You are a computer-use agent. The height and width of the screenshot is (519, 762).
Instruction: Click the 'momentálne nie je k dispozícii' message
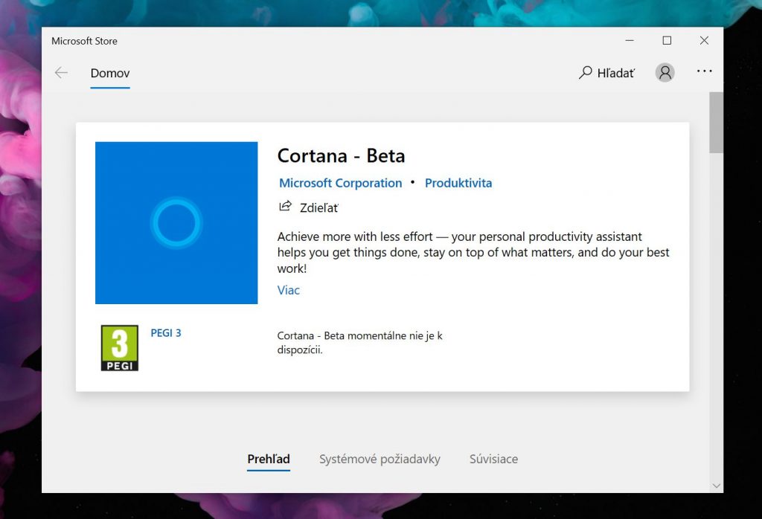pos(359,343)
